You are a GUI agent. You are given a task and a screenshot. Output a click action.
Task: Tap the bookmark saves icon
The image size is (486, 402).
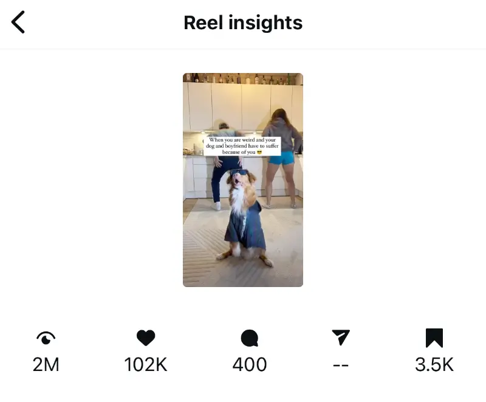point(434,338)
